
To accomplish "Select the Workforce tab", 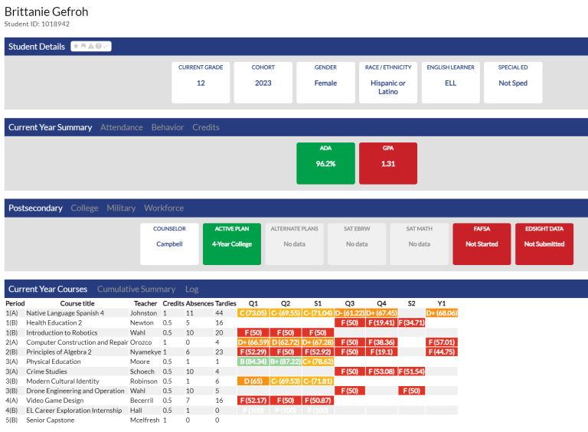I will coord(164,208).
